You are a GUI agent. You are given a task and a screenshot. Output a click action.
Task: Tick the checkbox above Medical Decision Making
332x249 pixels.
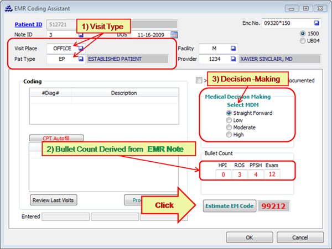pos(199,80)
